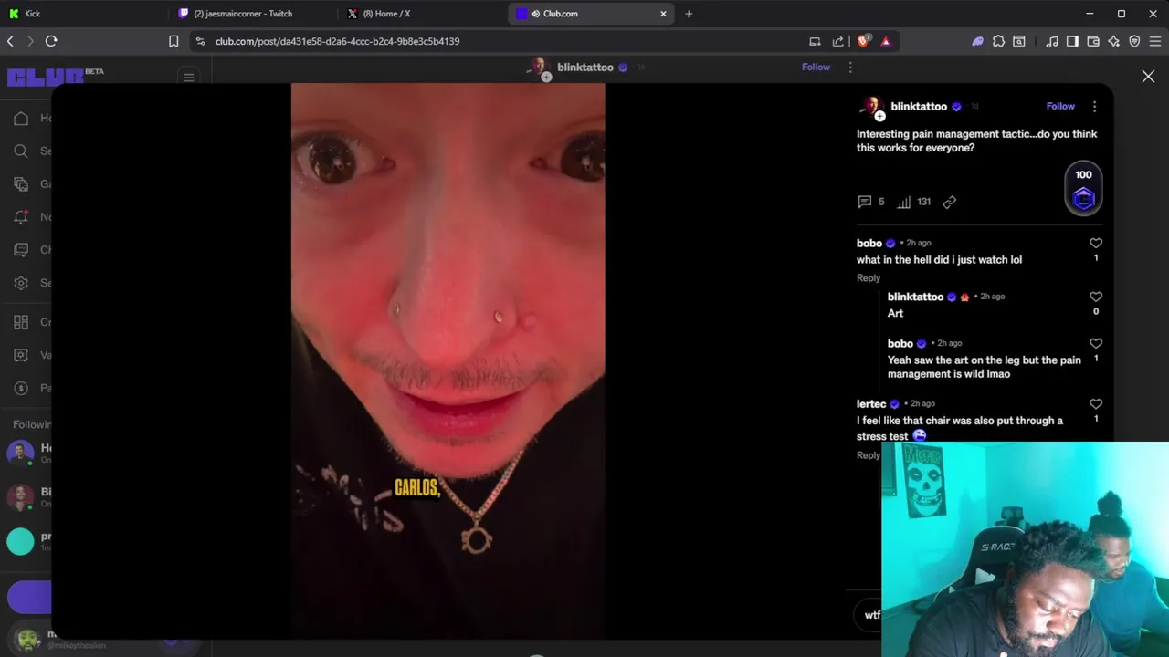Open mikeythealien user avatar at sidebar bottom

point(27,639)
